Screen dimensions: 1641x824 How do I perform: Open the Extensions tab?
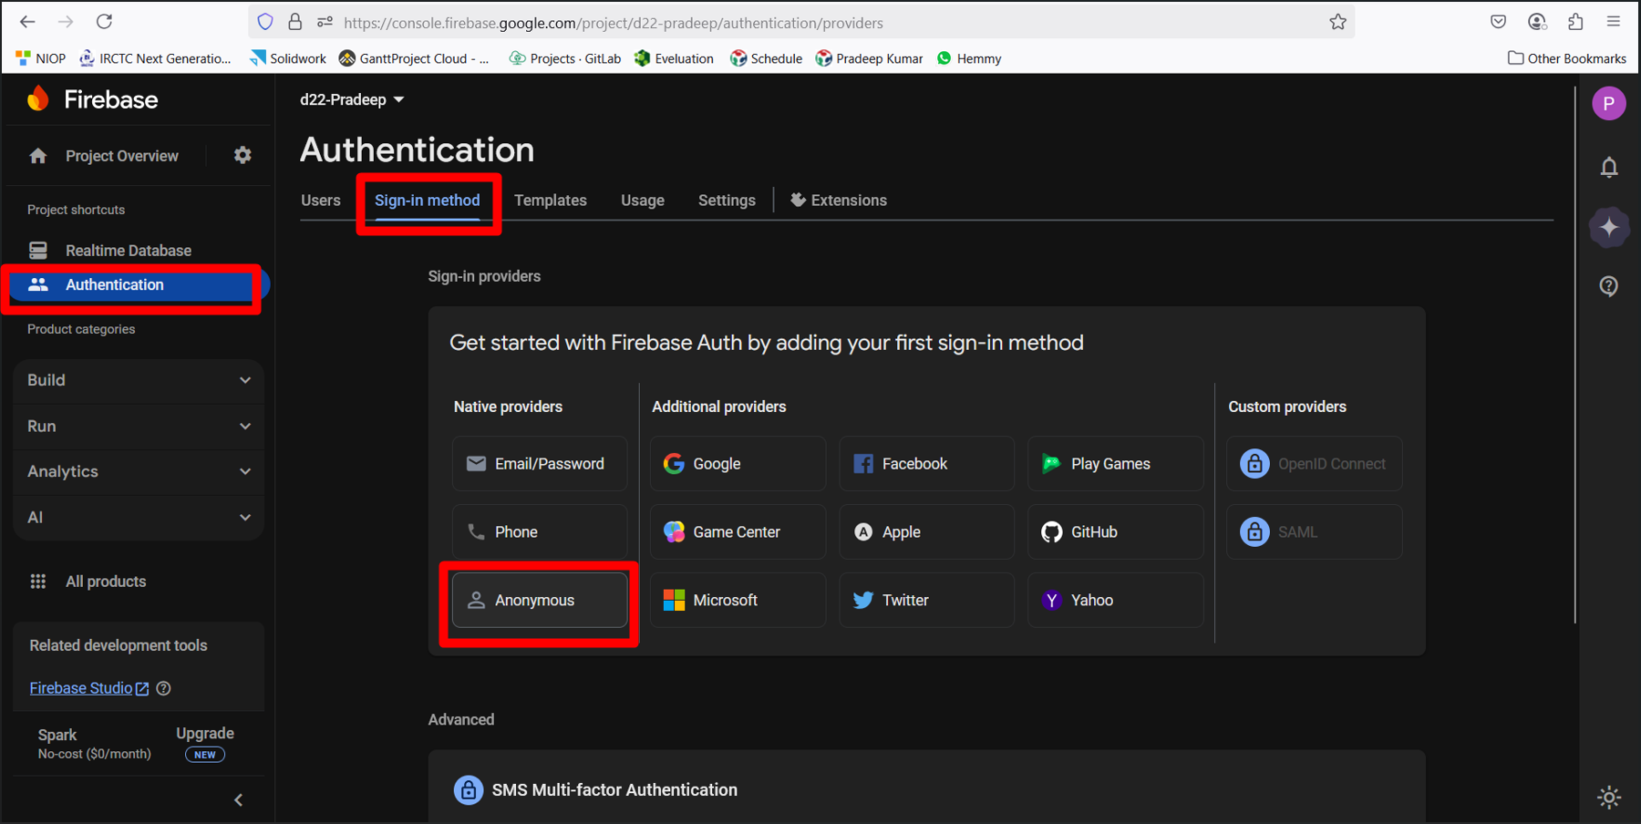pyautogui.click(x=839, y=200)
